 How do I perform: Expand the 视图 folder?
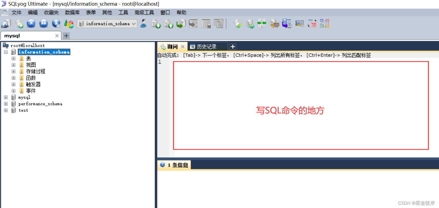point(13,65)
